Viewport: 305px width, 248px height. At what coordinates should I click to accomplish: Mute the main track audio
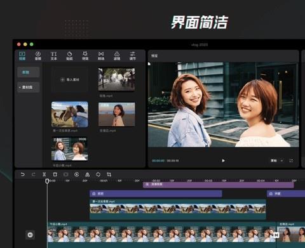(30, 235)
